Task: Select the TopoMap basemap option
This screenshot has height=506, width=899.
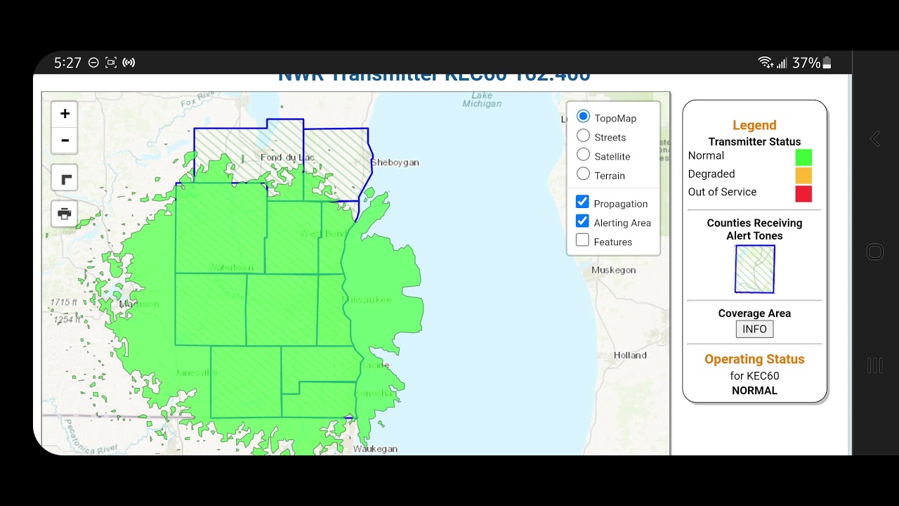Action: pyautogui.click(x=583, y=117)
